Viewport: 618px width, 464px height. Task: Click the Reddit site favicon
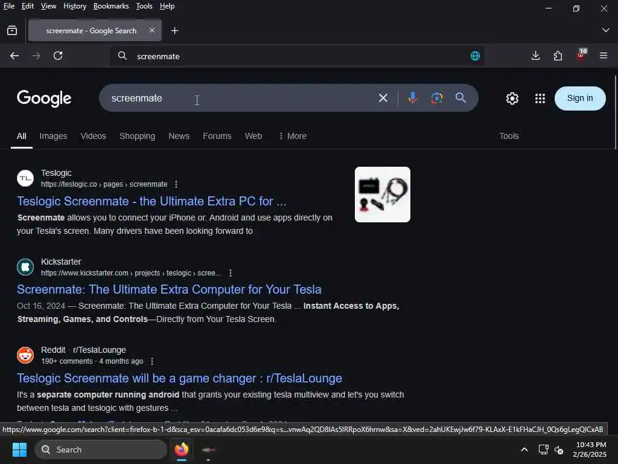(25, 355)
